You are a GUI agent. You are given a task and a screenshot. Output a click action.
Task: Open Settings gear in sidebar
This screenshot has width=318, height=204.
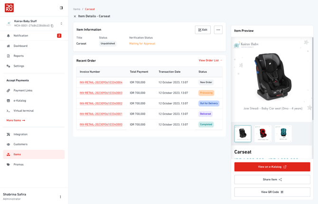click(9, 66)
